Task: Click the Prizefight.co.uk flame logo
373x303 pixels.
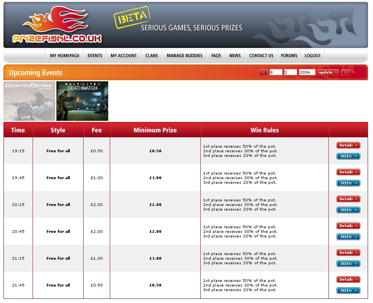Action: (x=57, y=25)
